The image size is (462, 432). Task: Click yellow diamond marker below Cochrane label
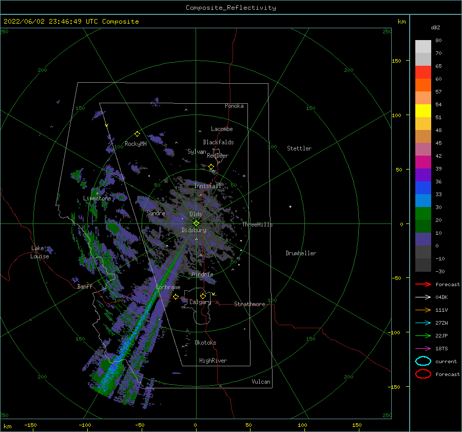point(176,296)
